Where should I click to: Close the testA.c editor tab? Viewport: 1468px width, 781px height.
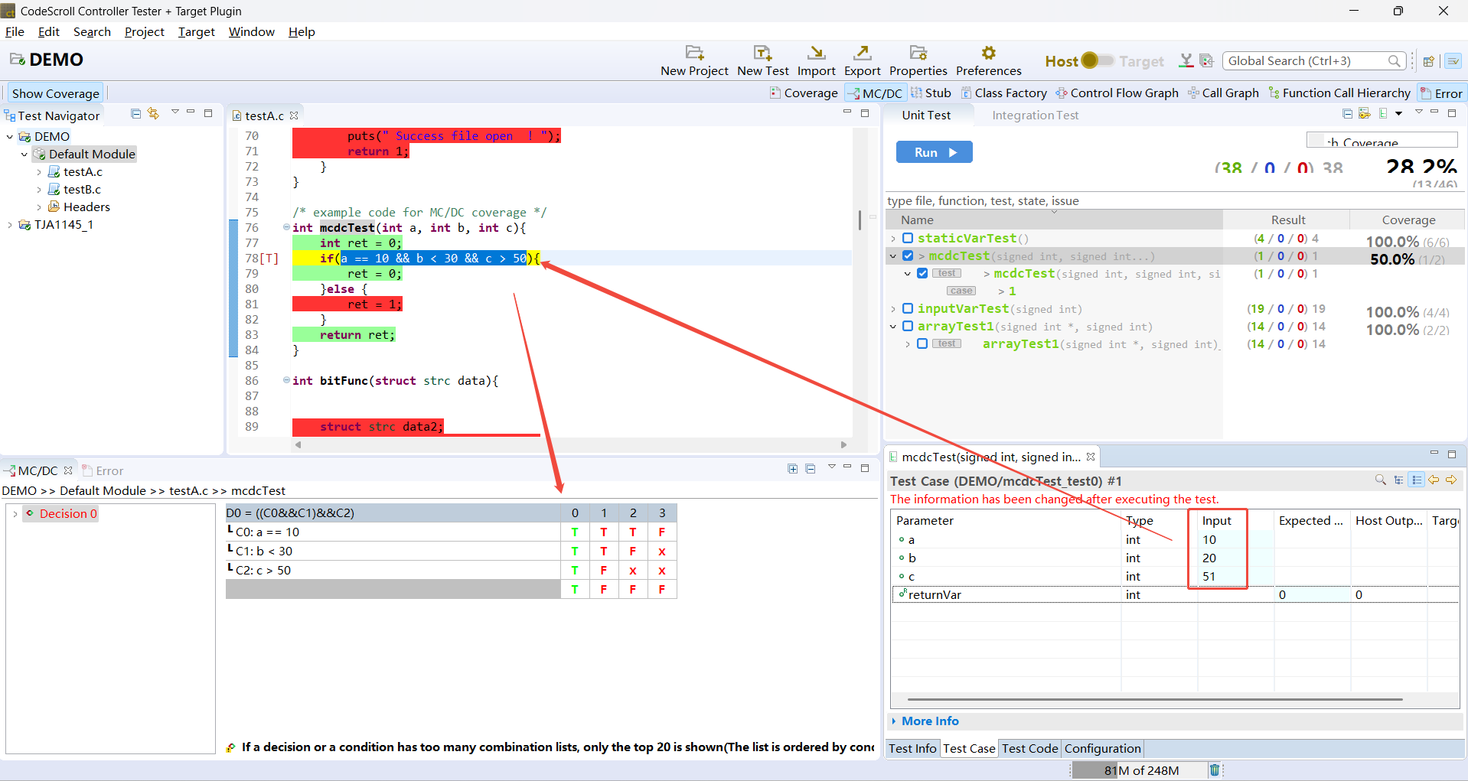[294, 116]
